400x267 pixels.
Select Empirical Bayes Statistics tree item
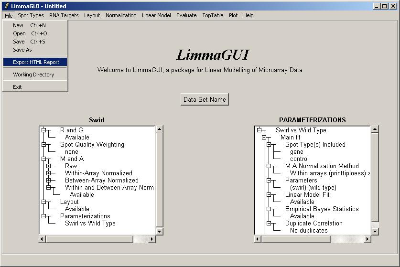[x=322, y=209]
